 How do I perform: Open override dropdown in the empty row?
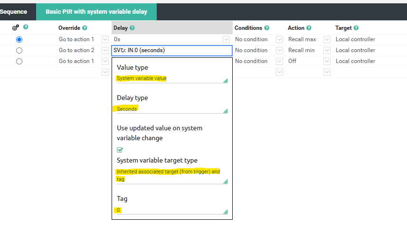pyautogui.click(x=105, y=72)
